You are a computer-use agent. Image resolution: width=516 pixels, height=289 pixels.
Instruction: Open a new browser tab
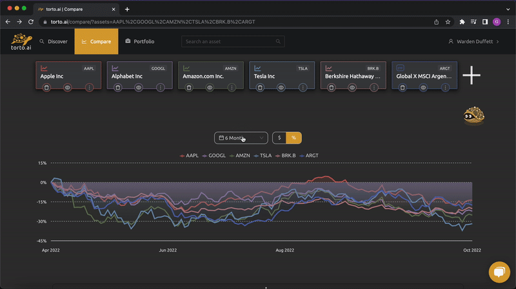[127, 9]
